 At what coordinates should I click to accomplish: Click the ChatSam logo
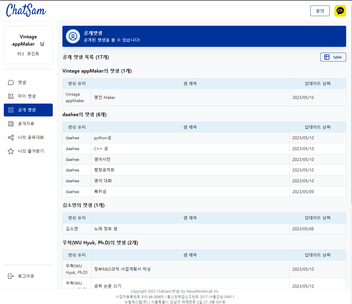pos(26,10)
